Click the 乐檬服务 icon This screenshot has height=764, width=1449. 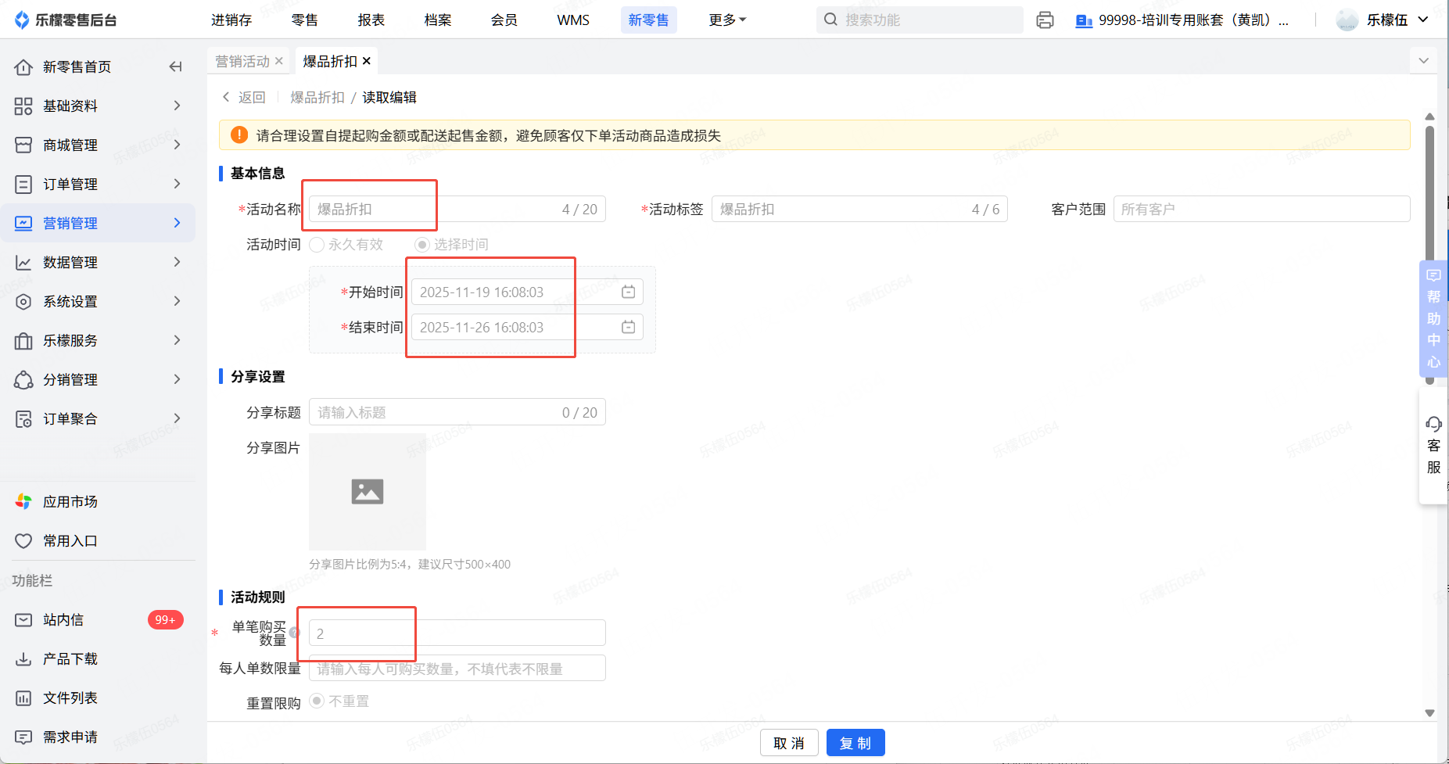coord(23,341)
